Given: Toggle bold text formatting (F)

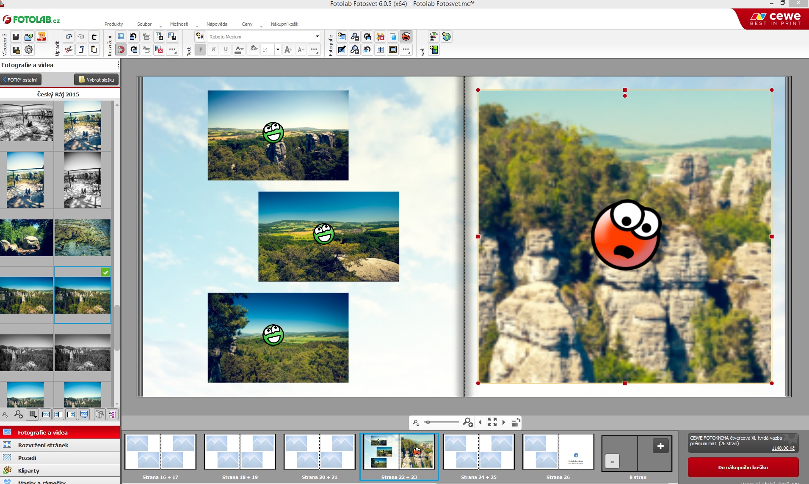Looking at the screenshot, I should click(201, 50).
